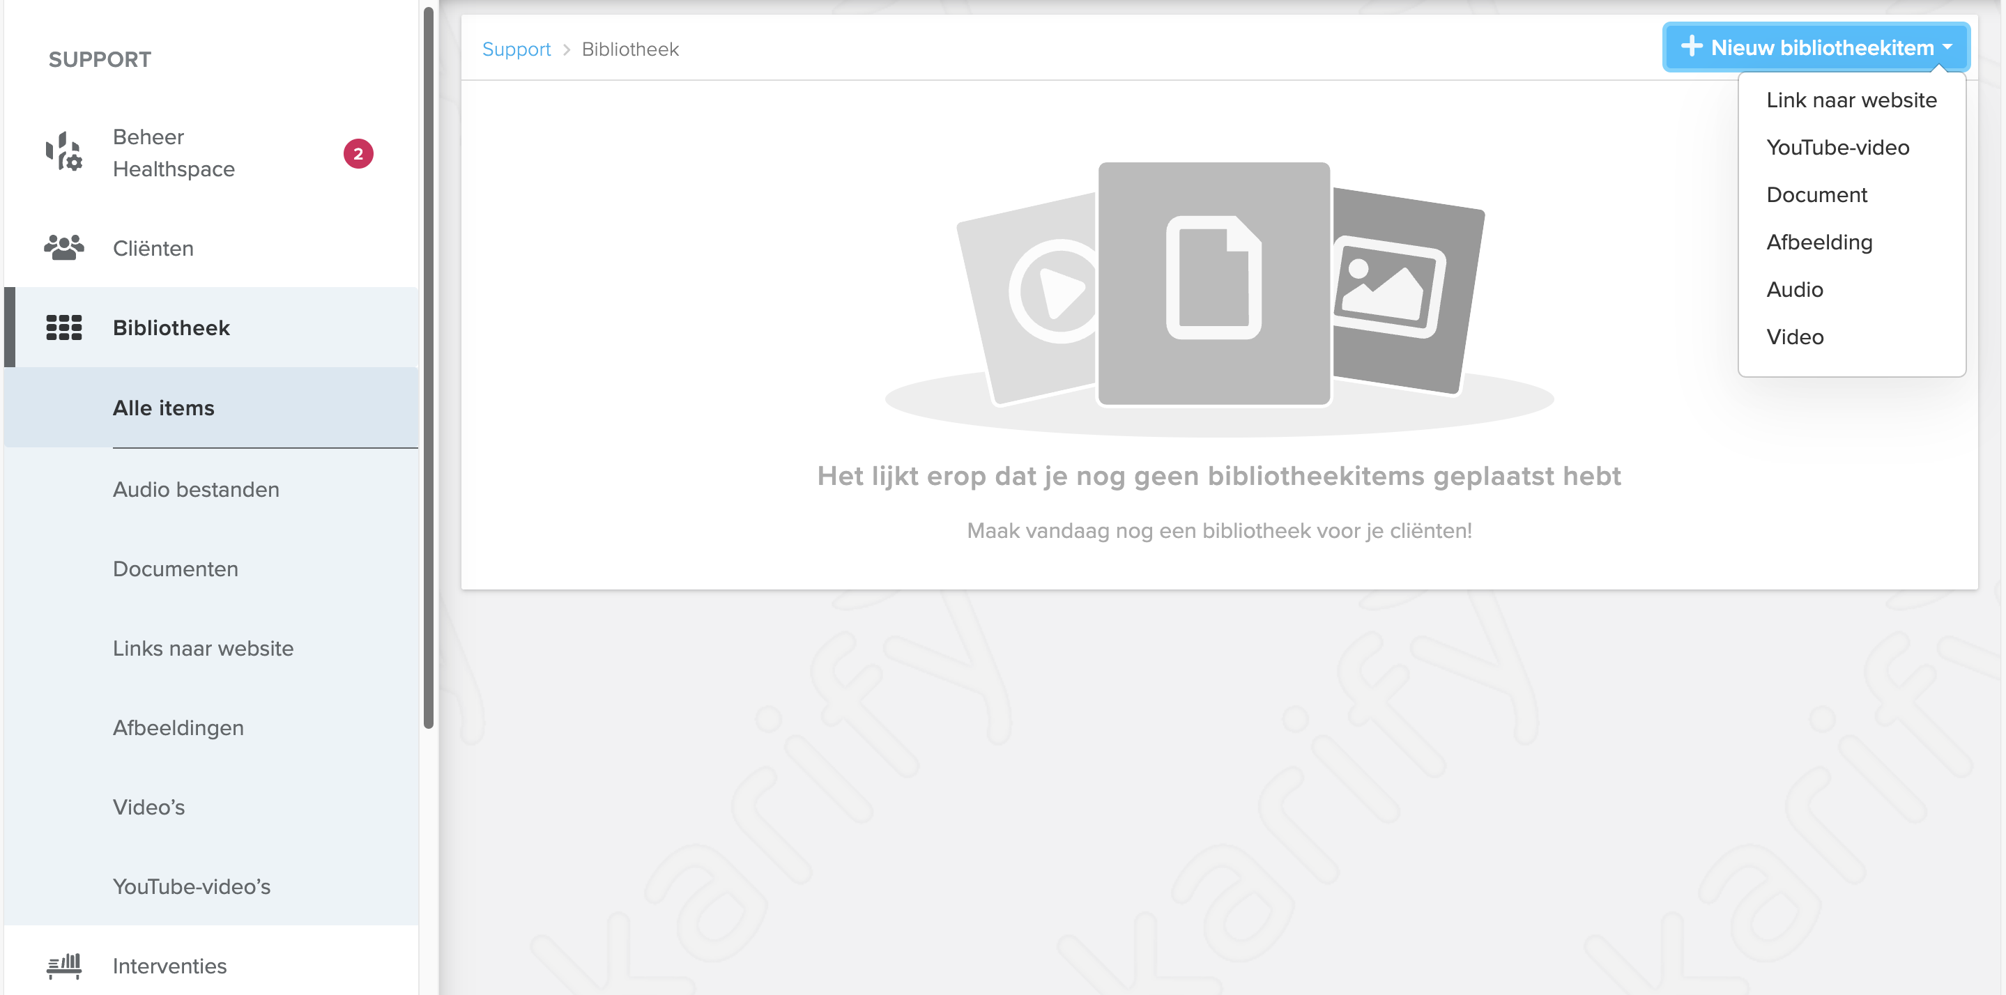Open Bibliotheek section in the sidebar
Image resolution: width=2006 pixels, height=995 pixels.
pyautogui.click(x=211, y=327)
